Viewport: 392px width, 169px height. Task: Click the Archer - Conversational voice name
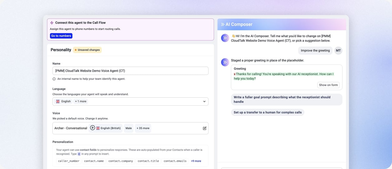71,128
